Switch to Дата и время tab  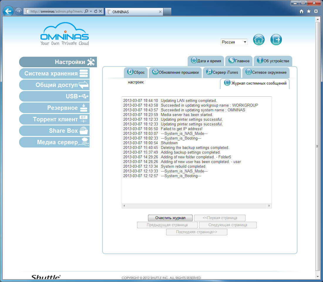pos(206,61)
